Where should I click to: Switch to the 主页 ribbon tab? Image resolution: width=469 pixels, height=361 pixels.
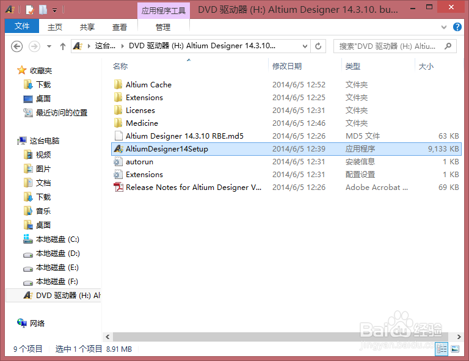tap(55, 27)
